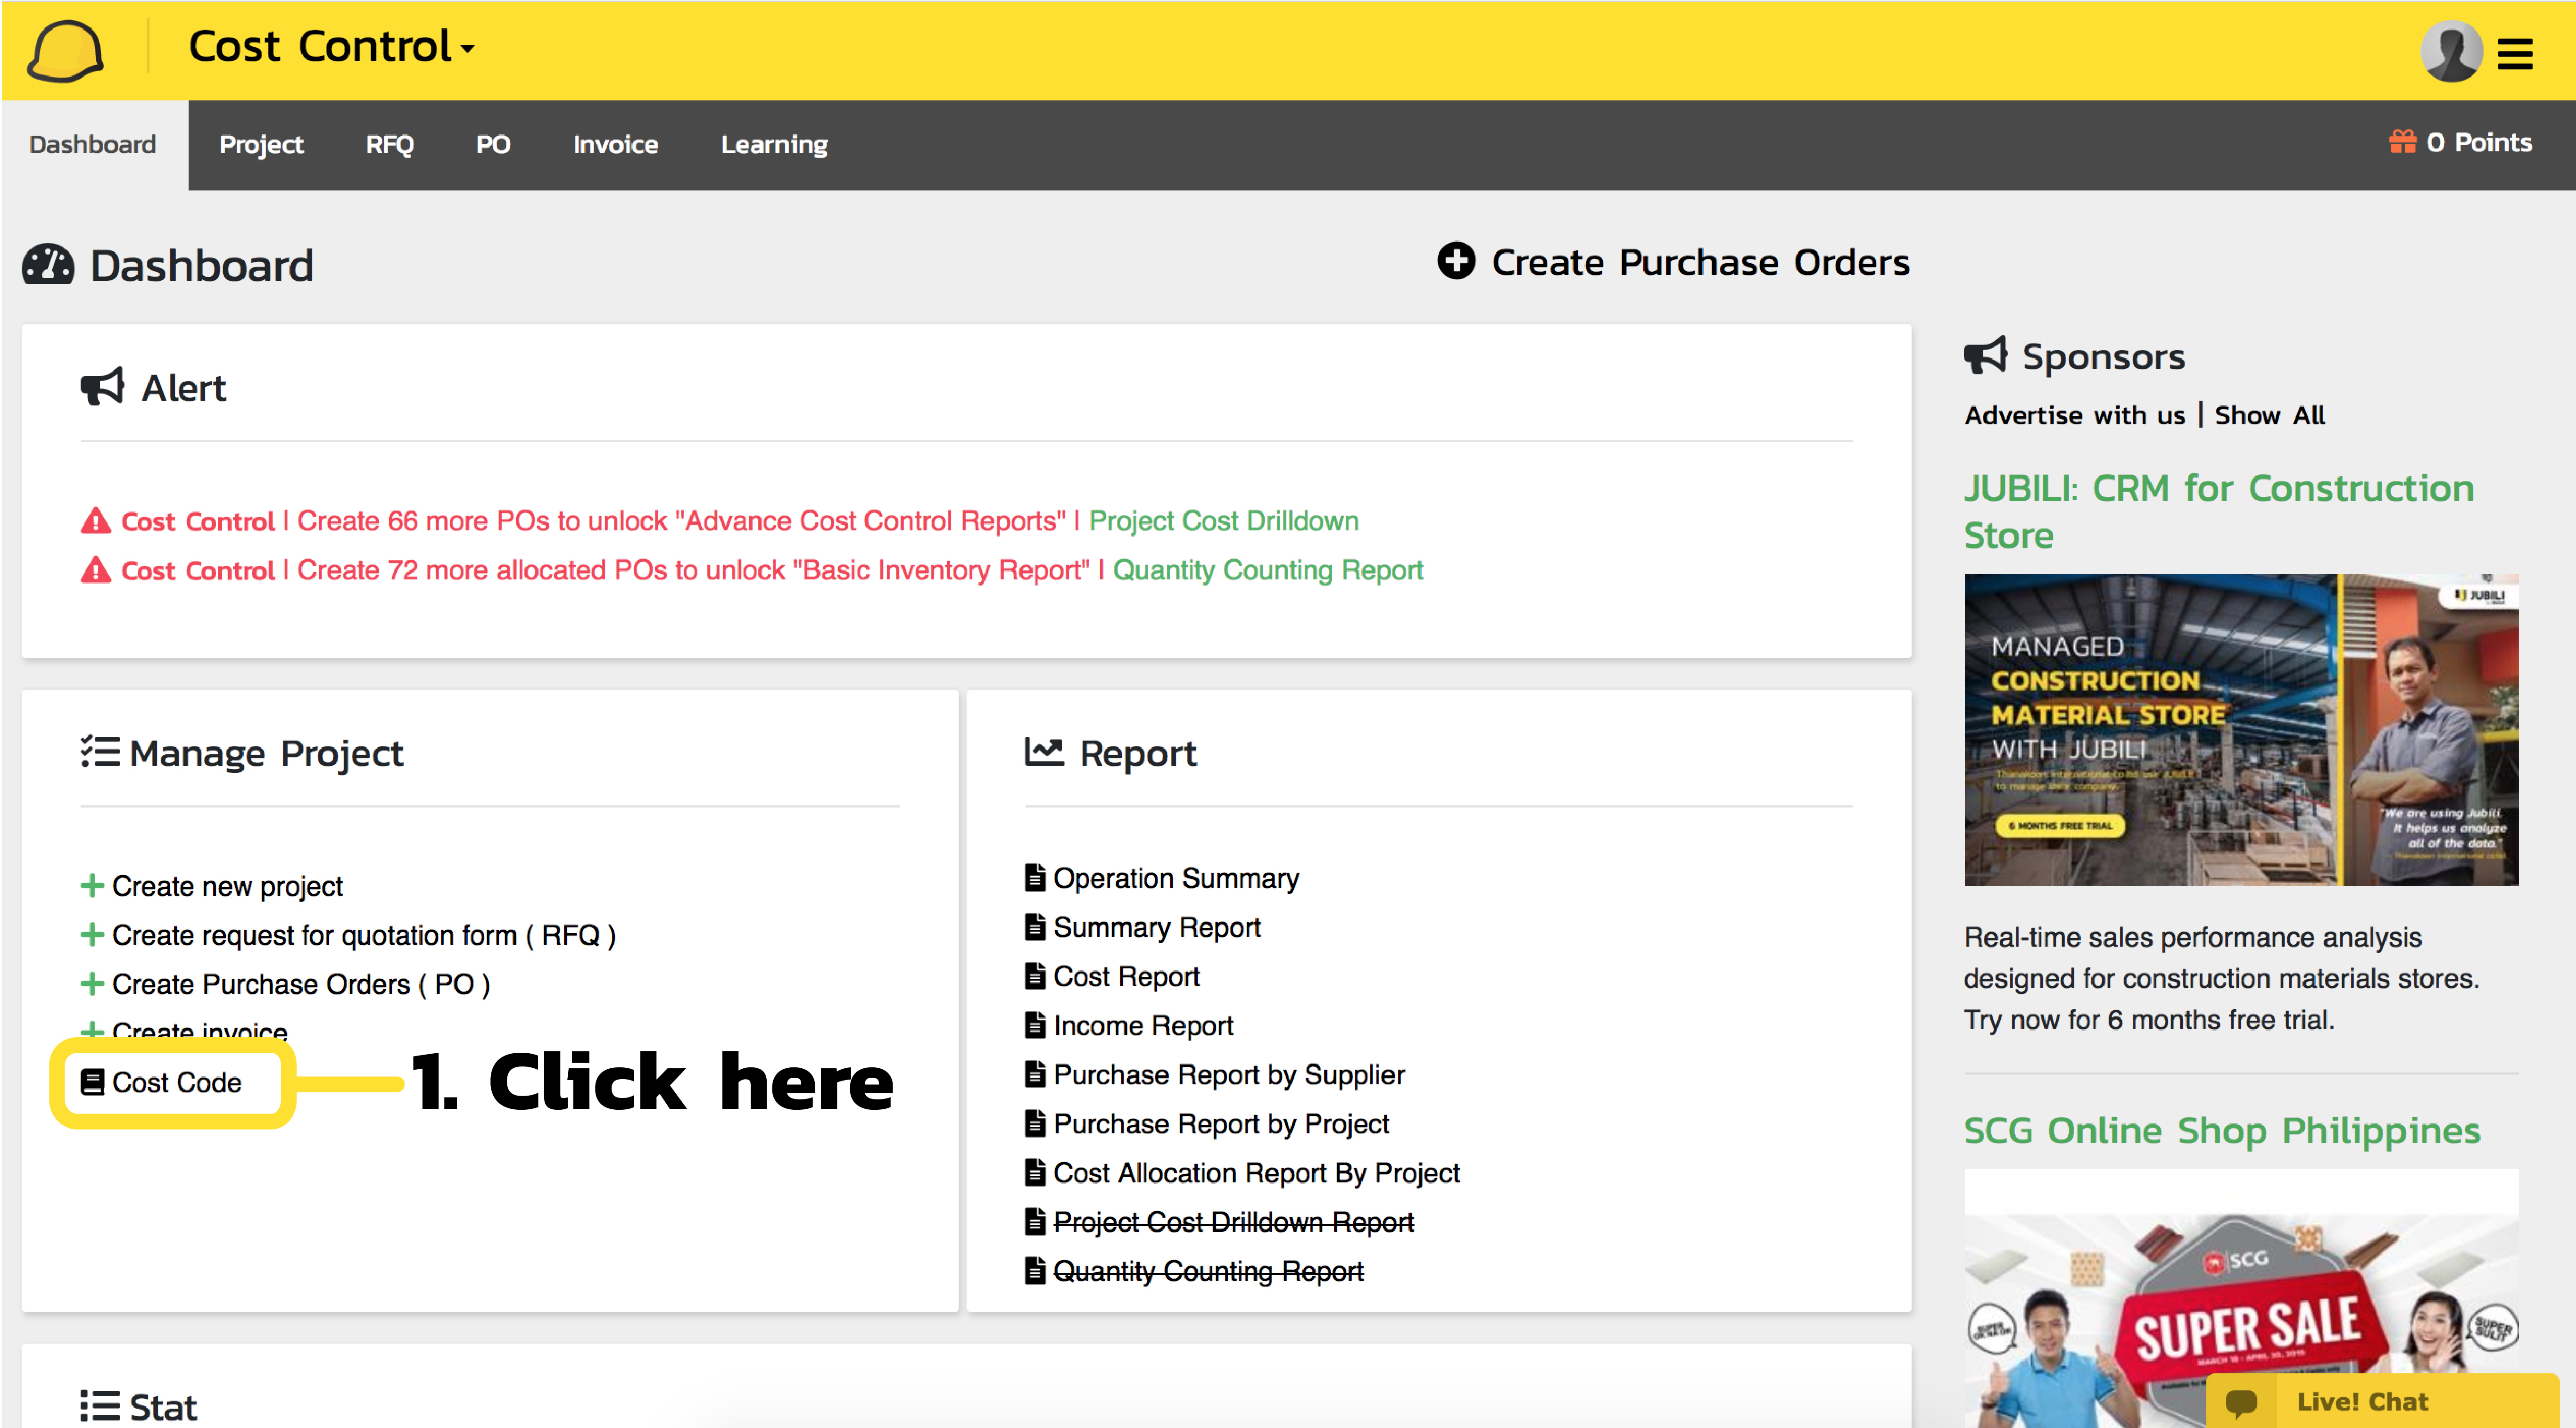The height and width of the screenshot is (1428, 2576).
Task: Open the SCG Online Shop Philippines heading
Action: tap(2221, 1130)
